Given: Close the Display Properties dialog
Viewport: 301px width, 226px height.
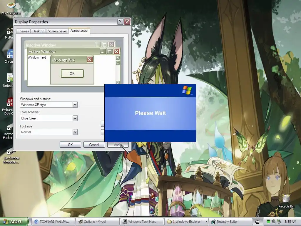Looking at the screenshot, I should click(x=127, y=21).
